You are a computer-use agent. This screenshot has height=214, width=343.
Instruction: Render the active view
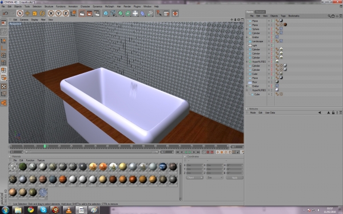82,14
